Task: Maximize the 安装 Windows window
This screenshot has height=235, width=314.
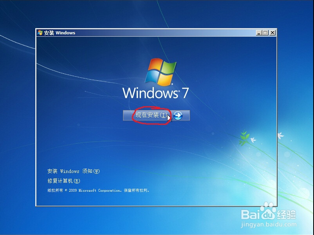Action: point(265,33)
